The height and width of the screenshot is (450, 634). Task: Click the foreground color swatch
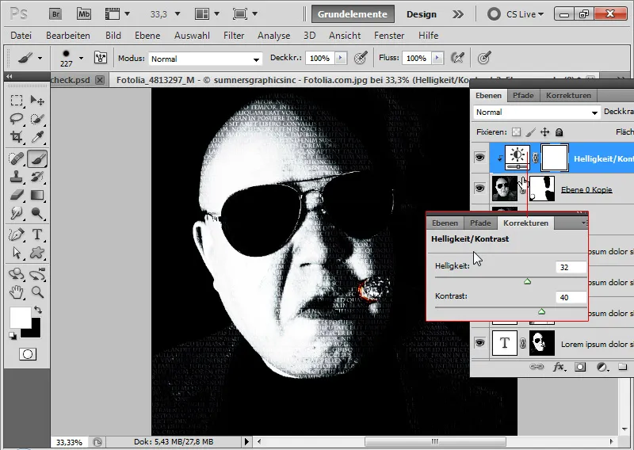click(x=19, y=317)
